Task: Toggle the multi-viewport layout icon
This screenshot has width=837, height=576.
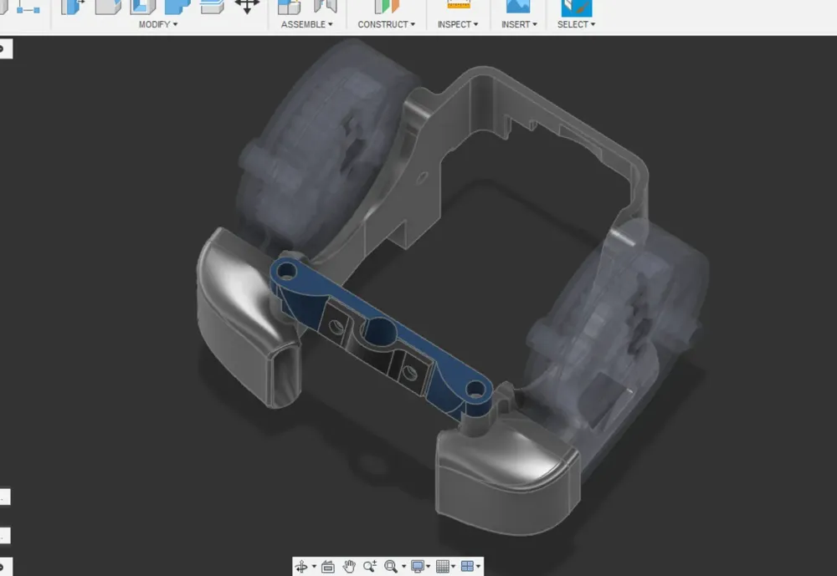Action: tap(469, 566)
